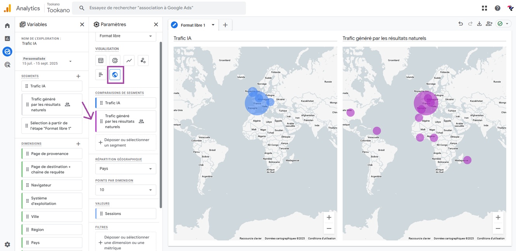Expand the Points par dimension dropdown
This screenshot has height=251, width=516.
click(x=125, y=190)
